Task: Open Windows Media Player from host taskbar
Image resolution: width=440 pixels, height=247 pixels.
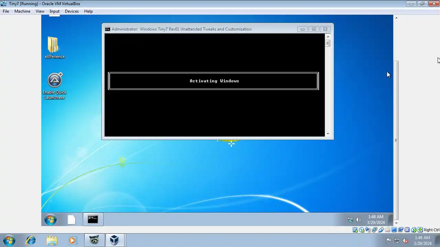Action: (73, 240)
